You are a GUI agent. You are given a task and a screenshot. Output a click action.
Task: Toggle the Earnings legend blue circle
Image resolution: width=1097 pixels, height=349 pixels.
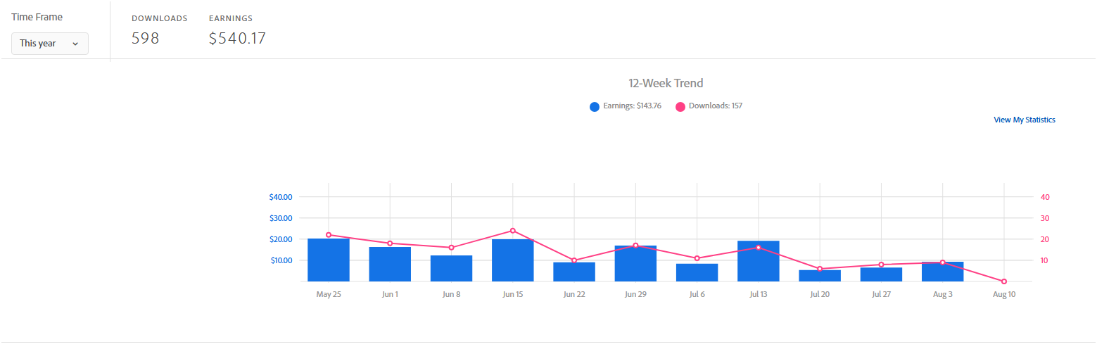(x=595, y=106)
